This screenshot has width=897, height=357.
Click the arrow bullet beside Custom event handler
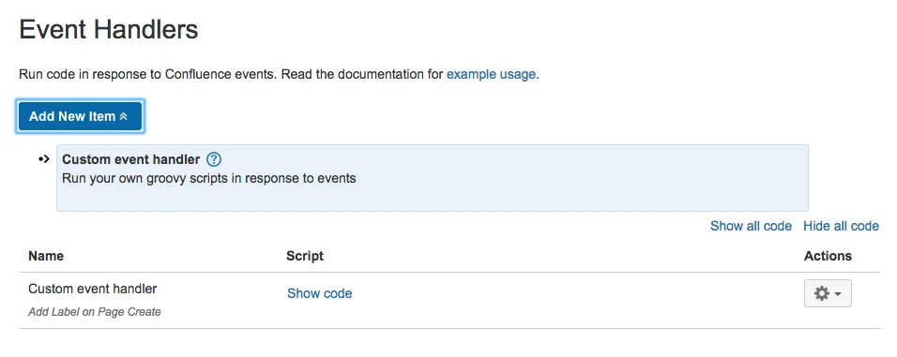[44, 159]
